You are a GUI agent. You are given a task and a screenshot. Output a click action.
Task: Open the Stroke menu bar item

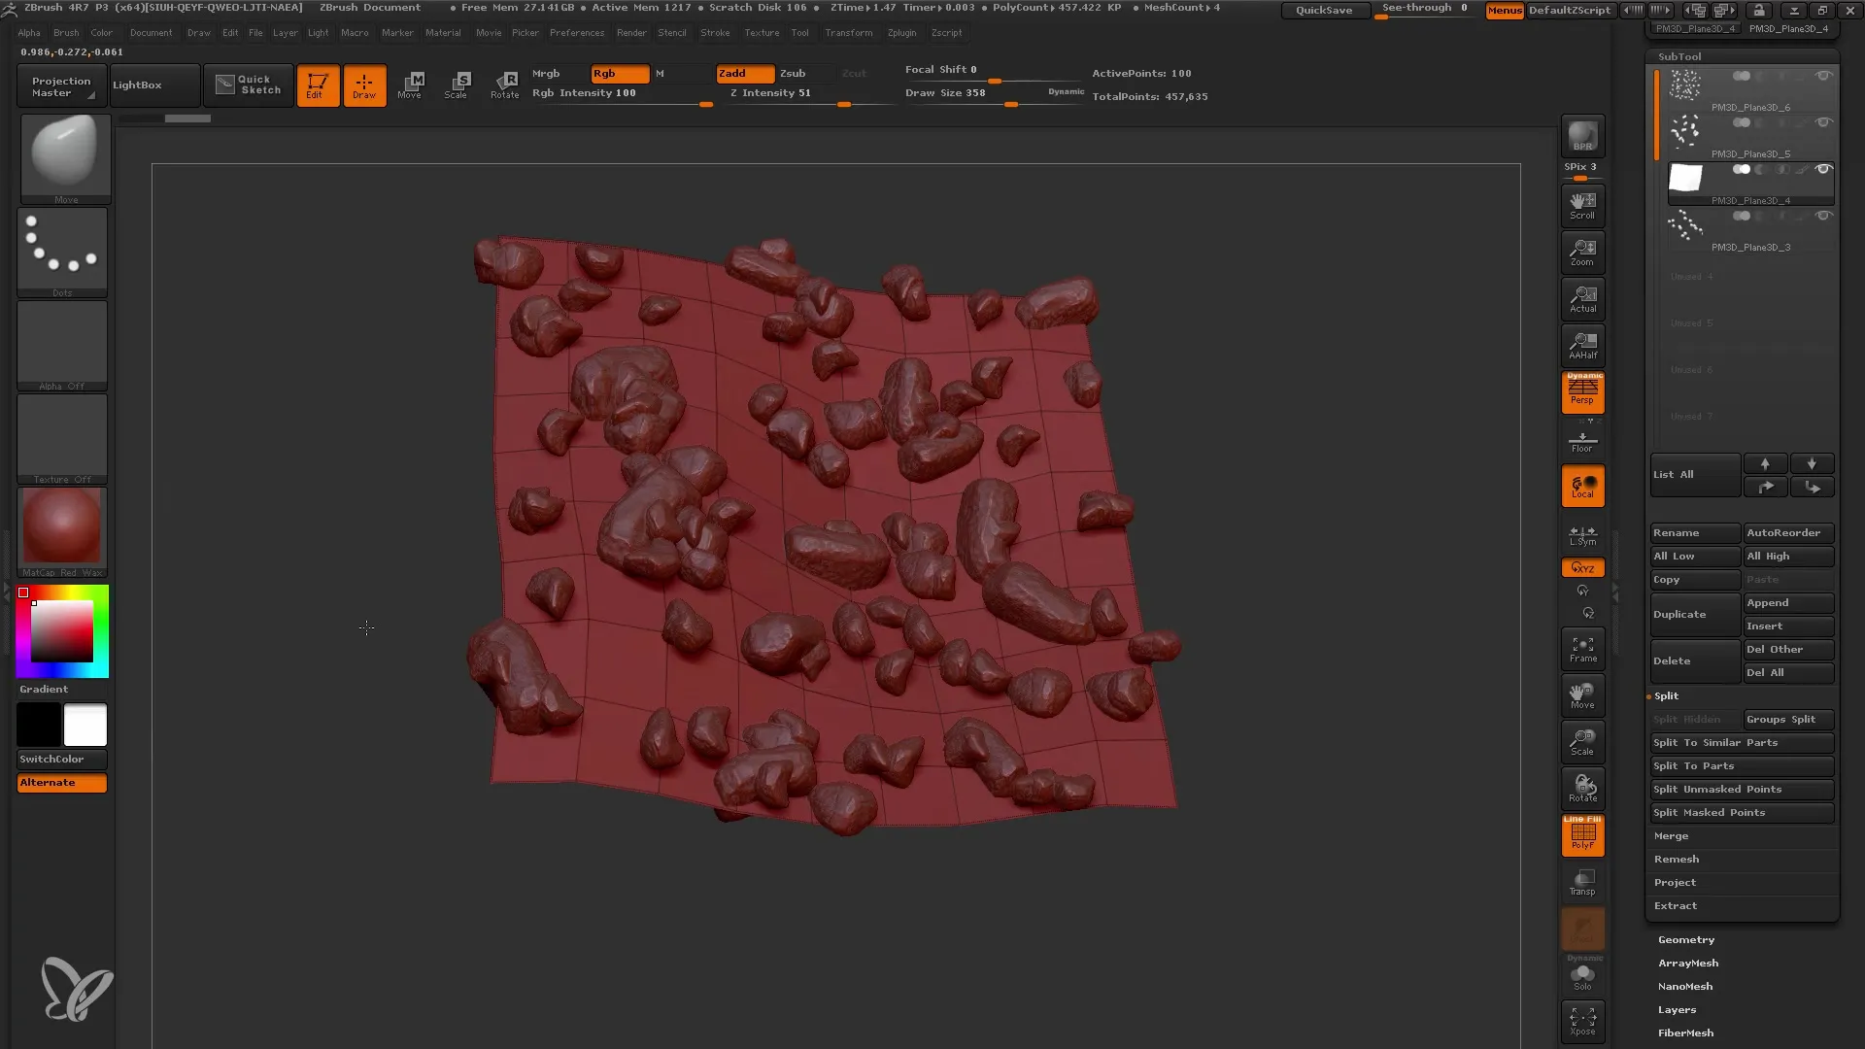(714, 32)
